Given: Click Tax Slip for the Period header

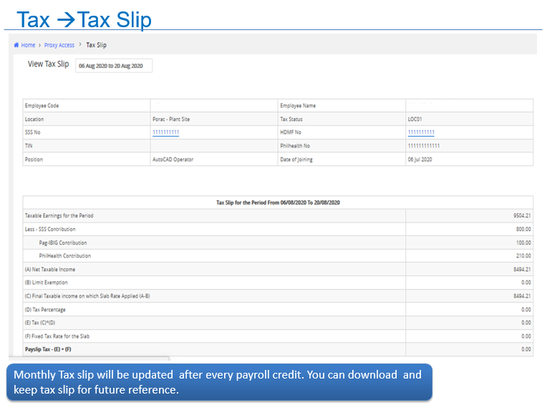Looking at the screenshot, I should click(278, 202).
